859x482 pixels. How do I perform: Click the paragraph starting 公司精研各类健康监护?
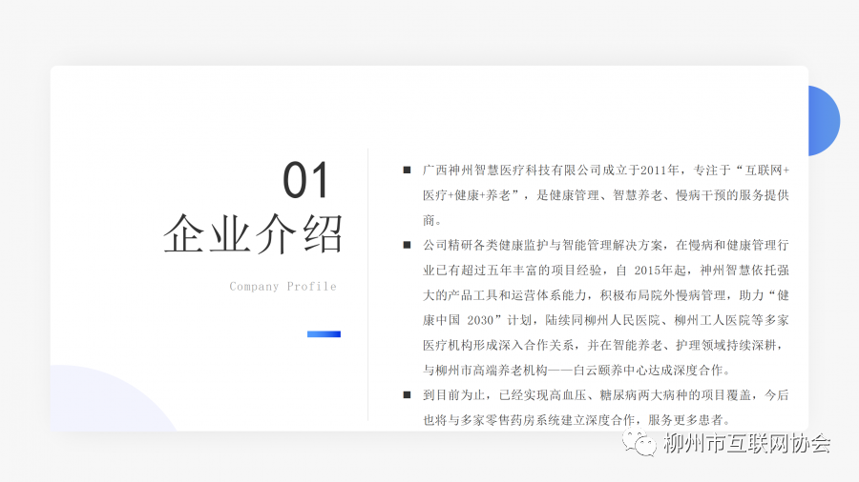(x=605, y=308)
